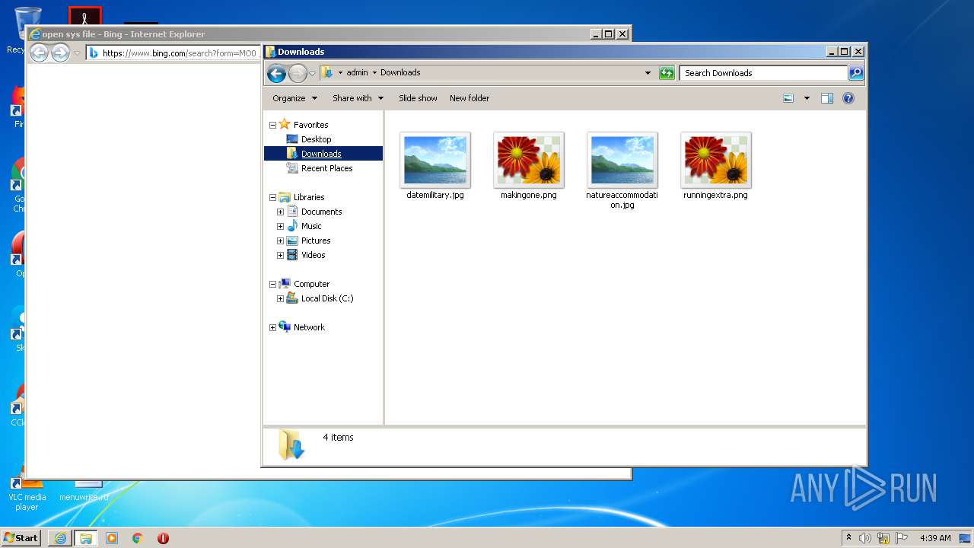Change your view icon button
This screenshot has height=548, width=974.
tap(788, 98)
